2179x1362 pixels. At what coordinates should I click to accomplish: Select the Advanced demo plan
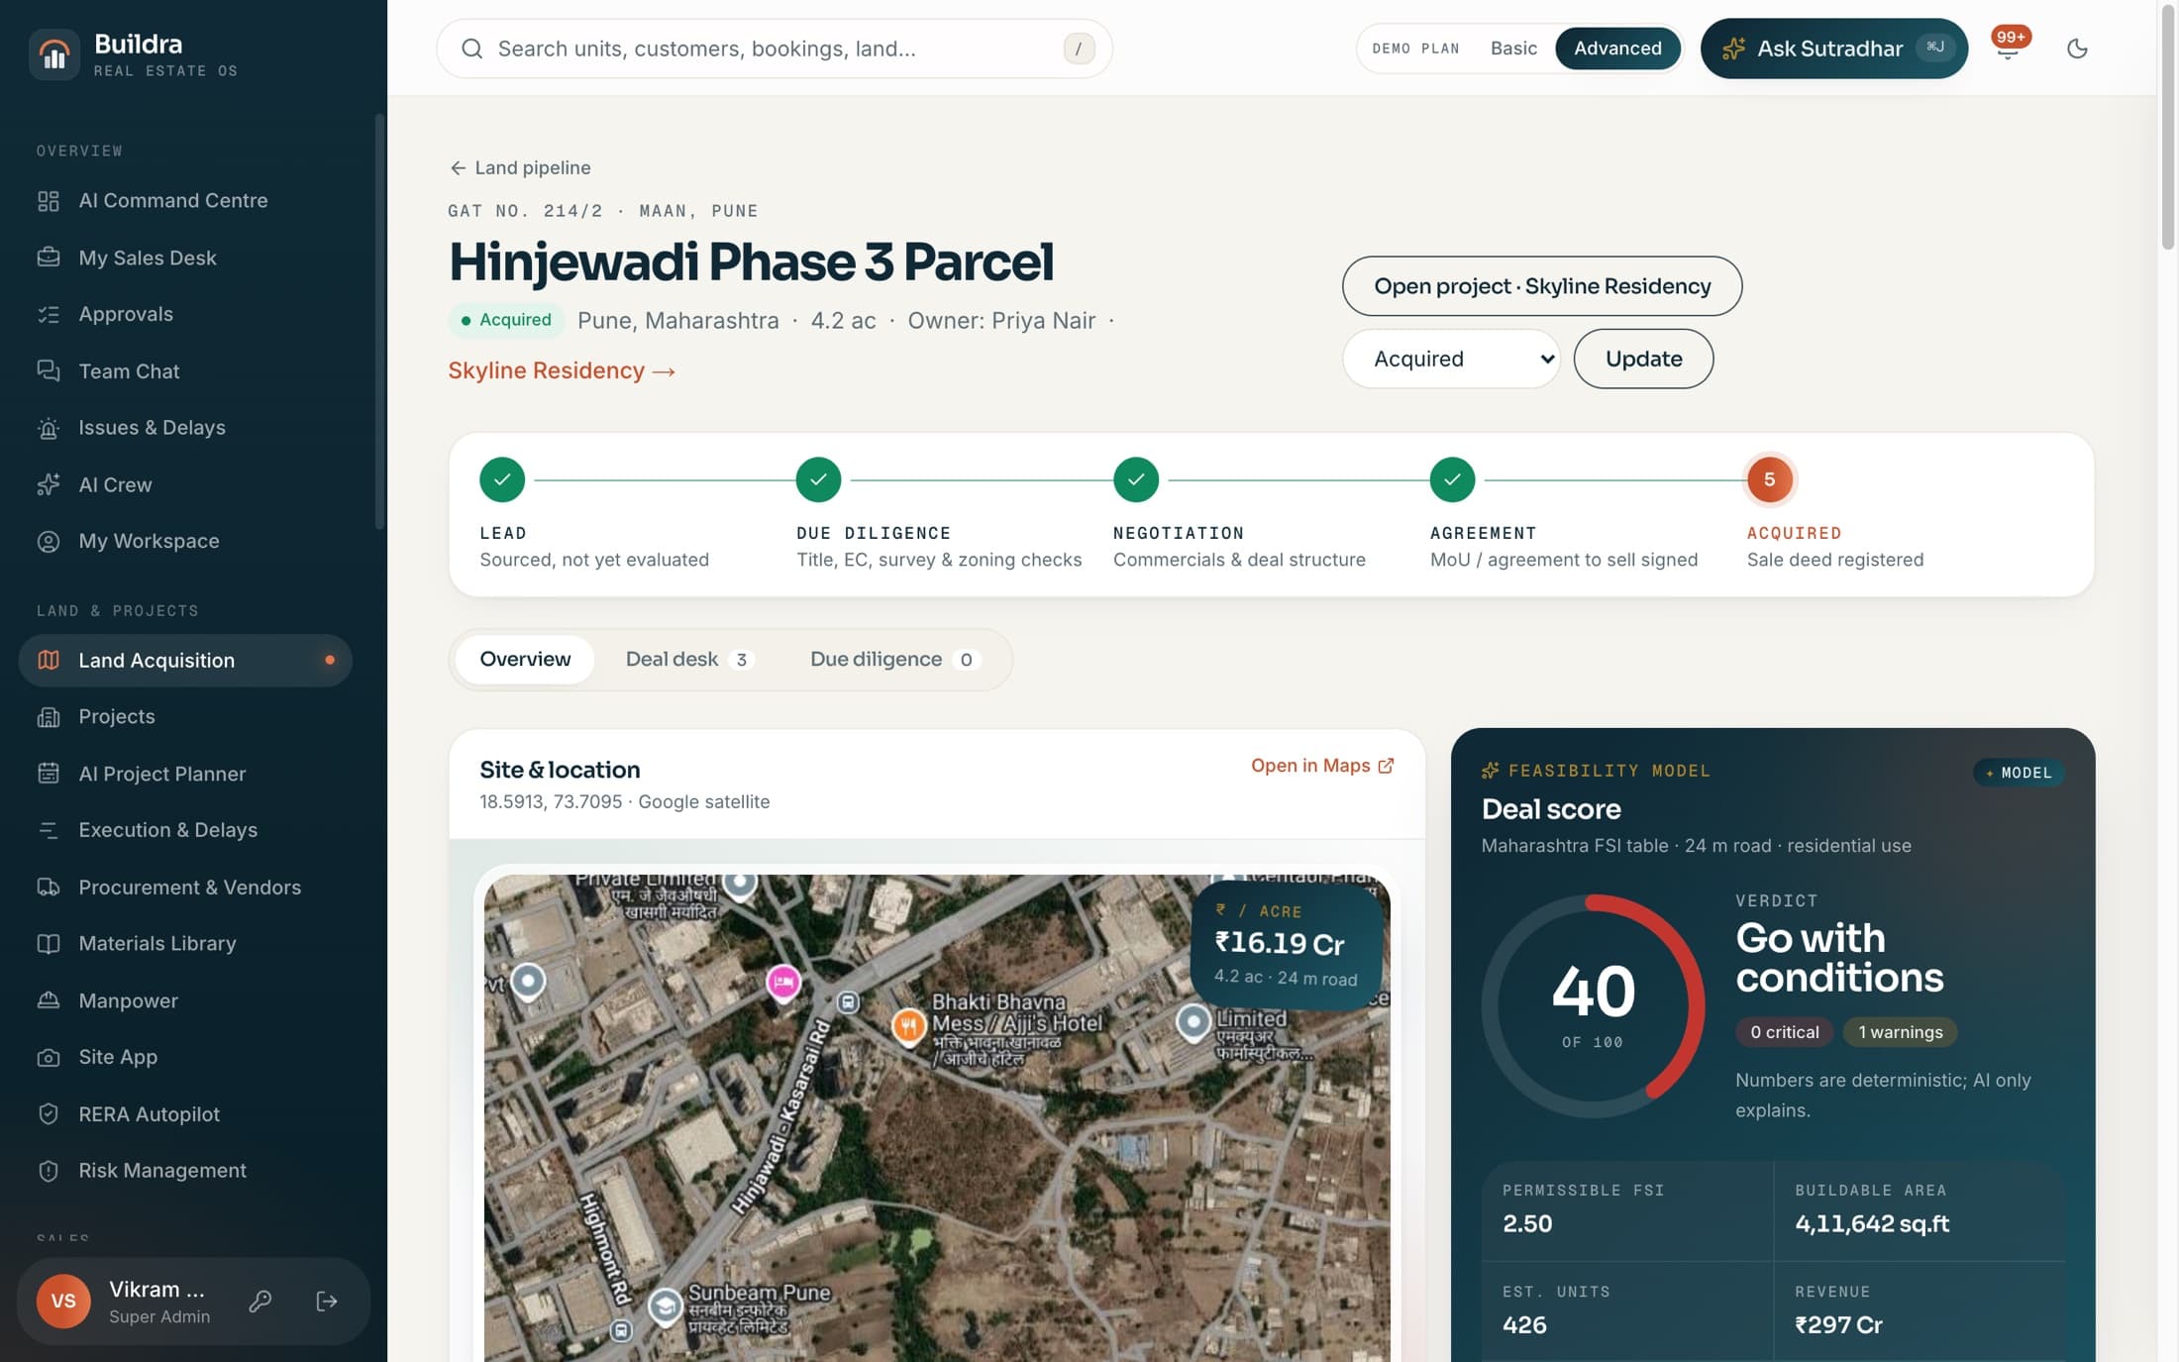[1617, 49]
